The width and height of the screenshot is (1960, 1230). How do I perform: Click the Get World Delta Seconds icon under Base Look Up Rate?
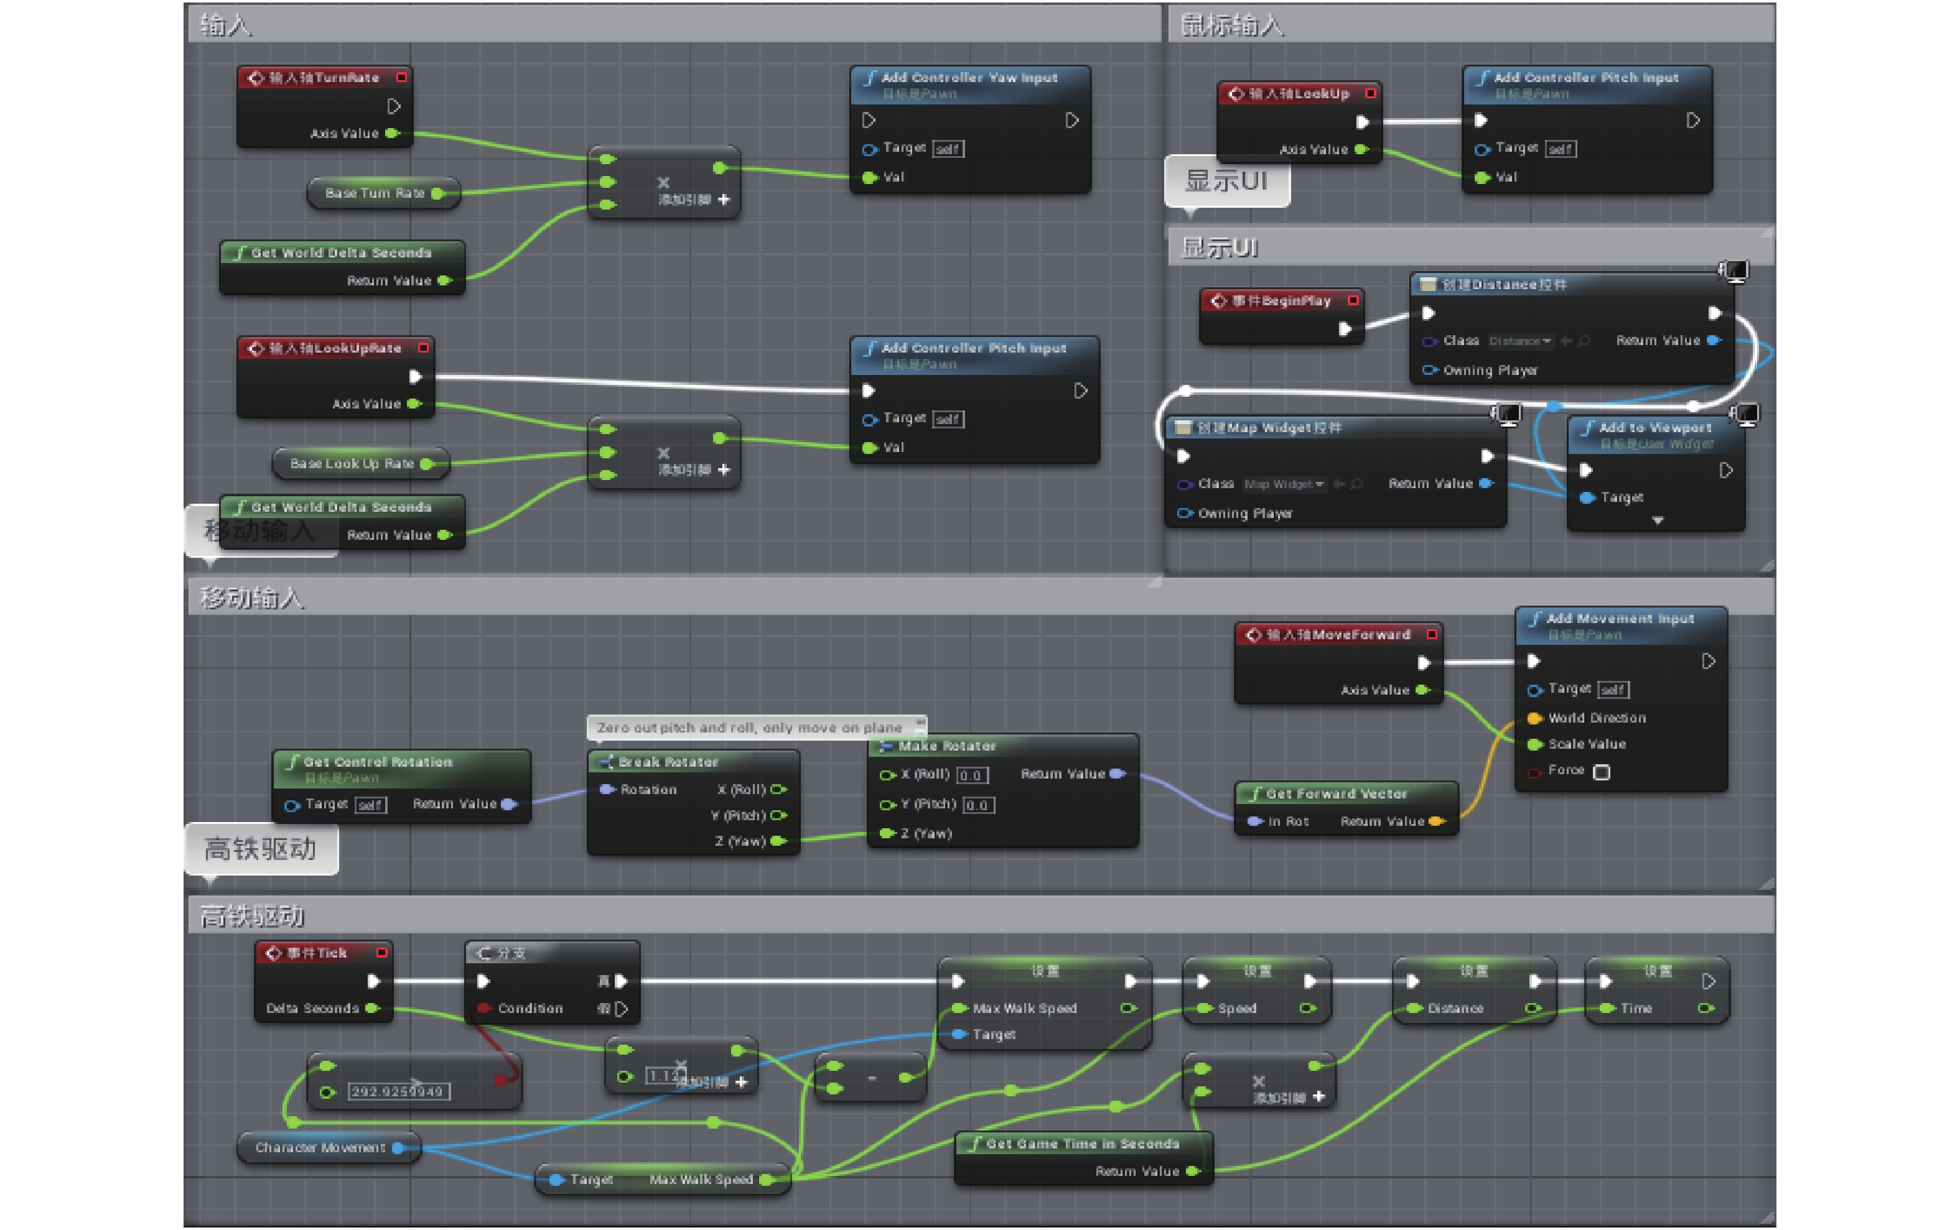(240, 507)
